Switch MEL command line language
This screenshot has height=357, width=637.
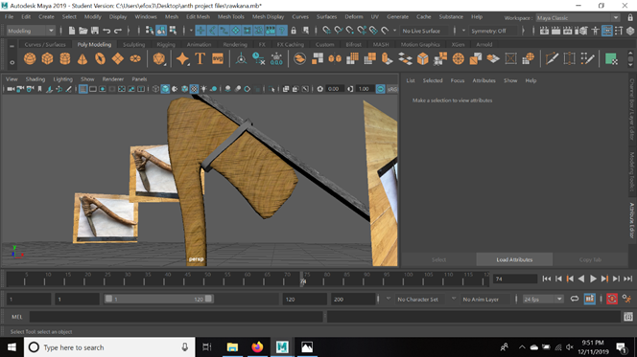coord(16,317)
